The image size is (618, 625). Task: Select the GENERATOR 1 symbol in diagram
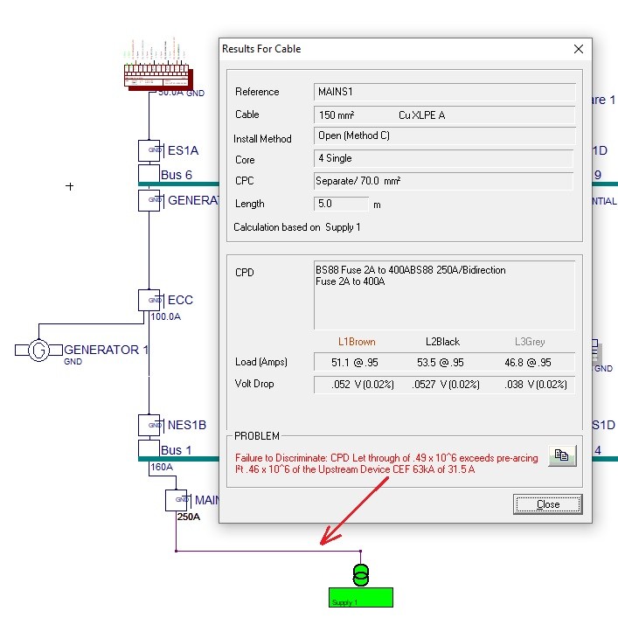pyautogui.click(x=38, y=350)
